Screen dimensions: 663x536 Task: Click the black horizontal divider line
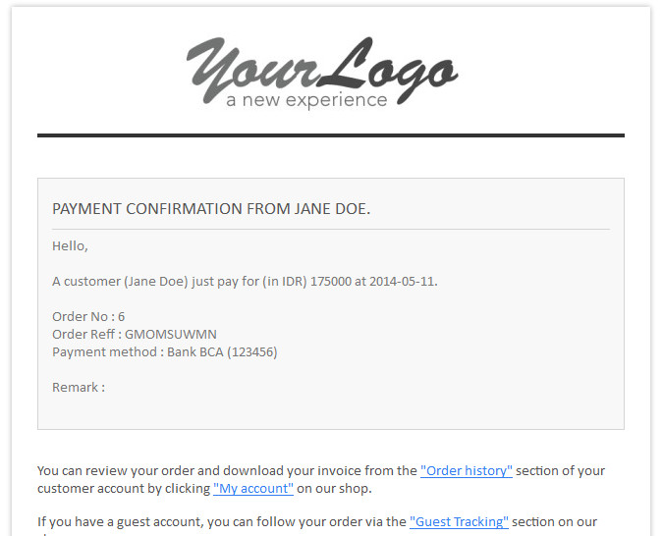331,135
